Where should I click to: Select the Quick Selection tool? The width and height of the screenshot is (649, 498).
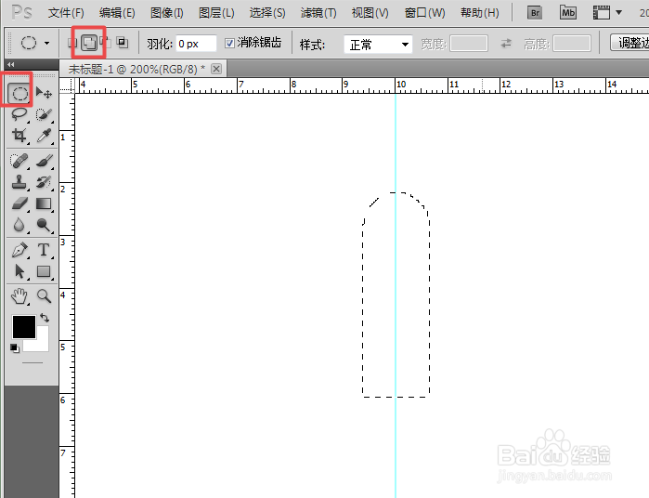[x=44, y=114]
